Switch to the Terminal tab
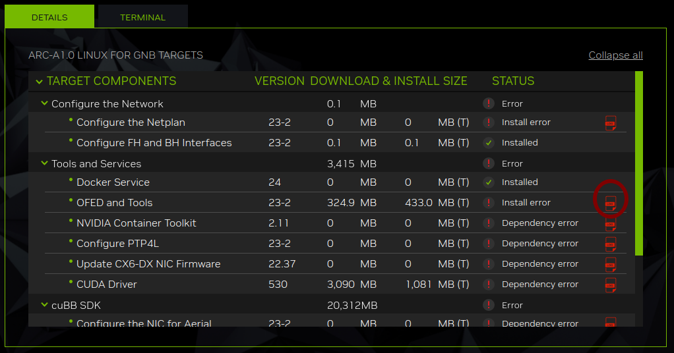Image resolution: width=674 pixels, height=353 pixels. [142, 17]
